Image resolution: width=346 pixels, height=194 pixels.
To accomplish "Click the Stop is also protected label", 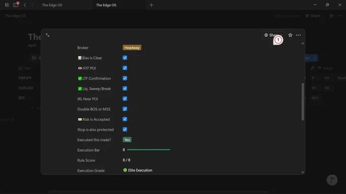I will [x=96, y=130].
